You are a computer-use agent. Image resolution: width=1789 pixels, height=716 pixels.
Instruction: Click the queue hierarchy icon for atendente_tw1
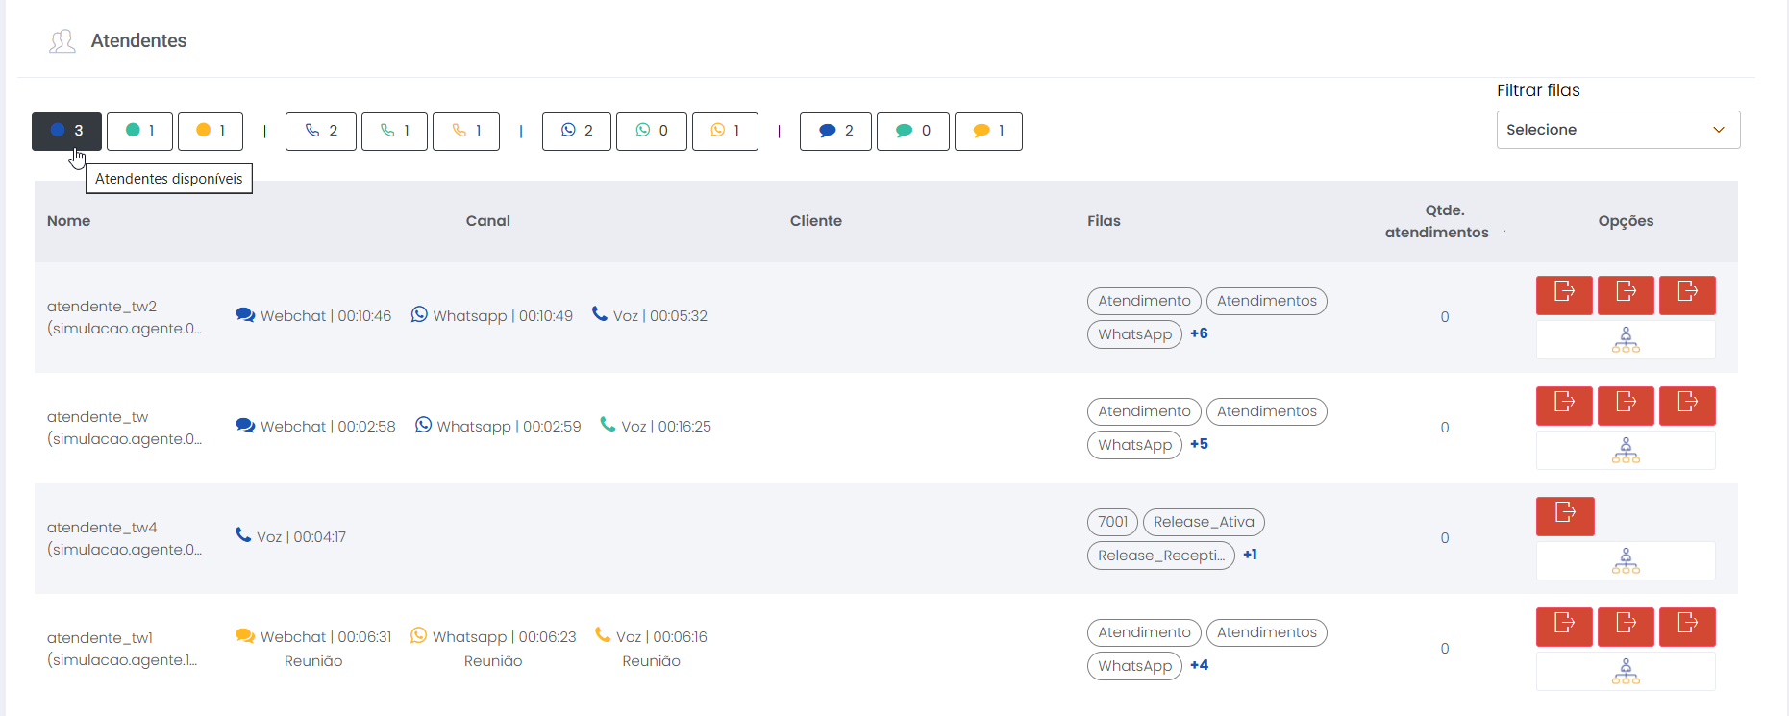pos(1626,672)
